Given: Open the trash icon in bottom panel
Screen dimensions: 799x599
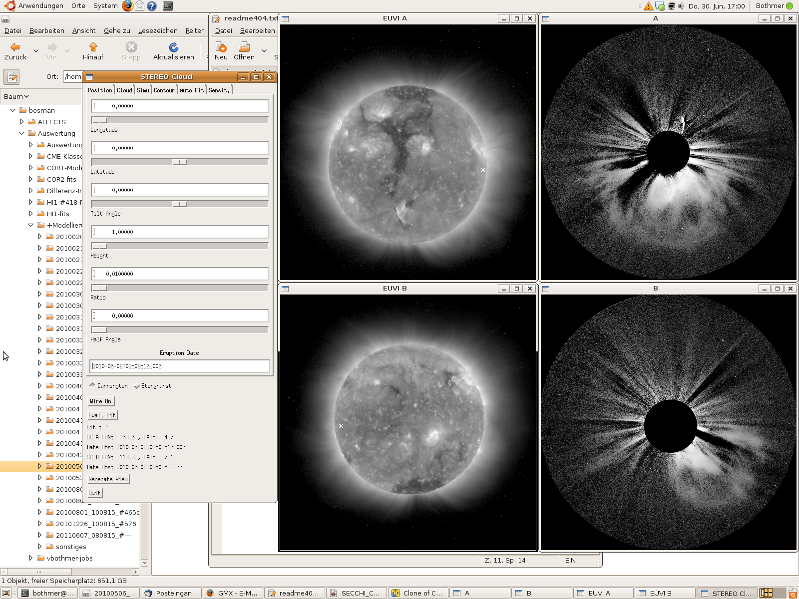Looking at the screenshot, I should [793, 593].
